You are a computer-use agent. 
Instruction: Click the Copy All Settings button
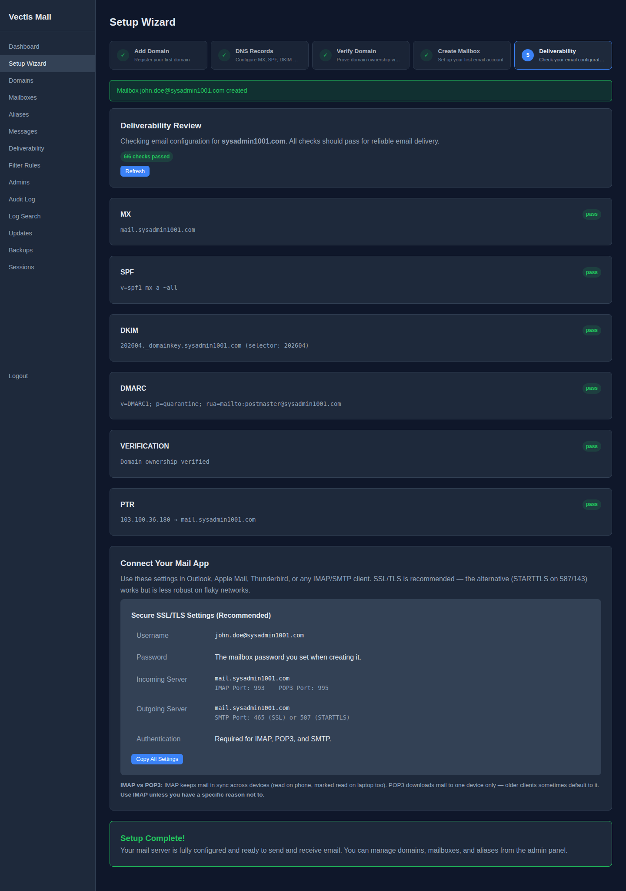pyautogui.click(x=157, y=759)
